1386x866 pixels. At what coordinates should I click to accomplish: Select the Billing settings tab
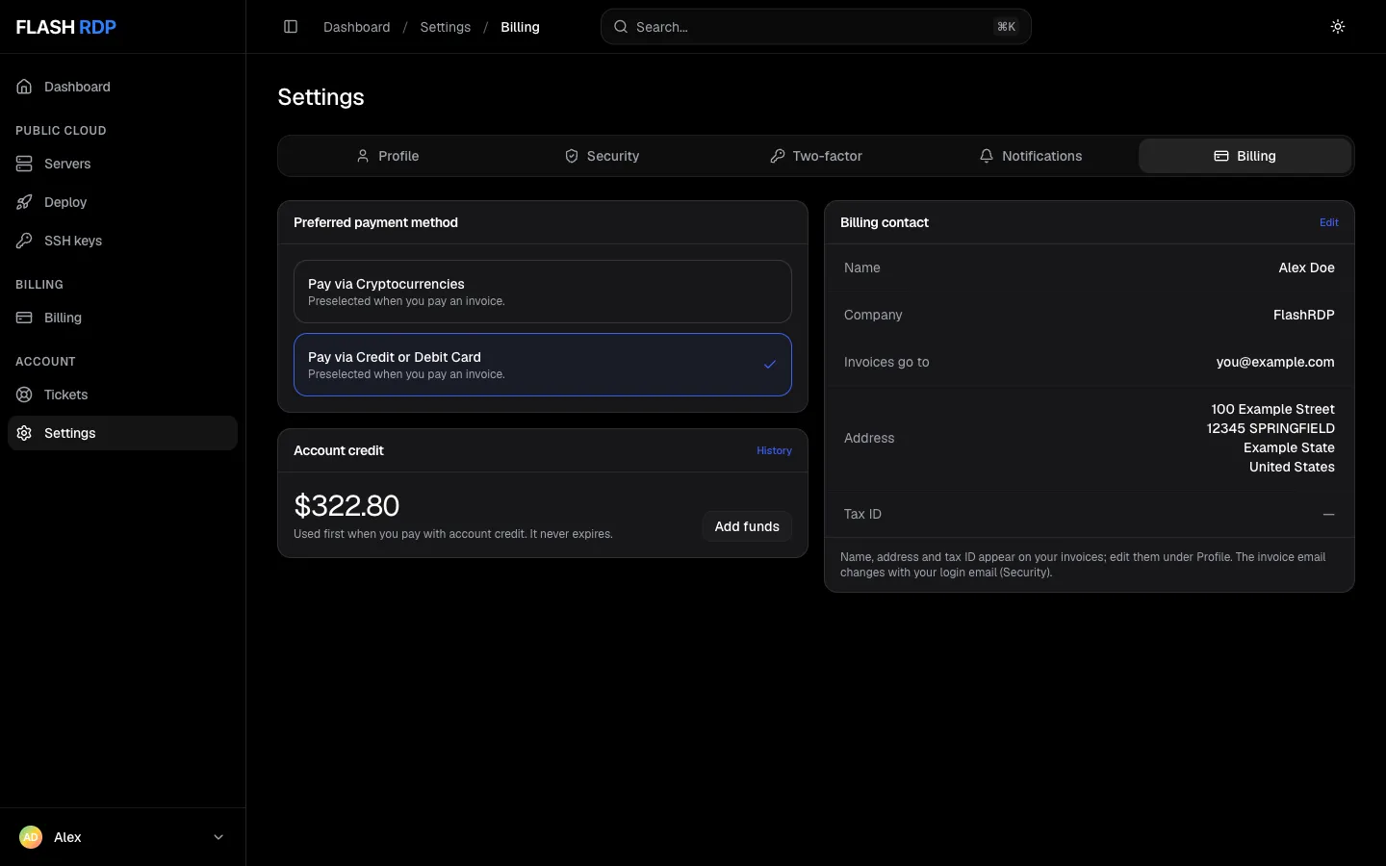click(1245, 156)
